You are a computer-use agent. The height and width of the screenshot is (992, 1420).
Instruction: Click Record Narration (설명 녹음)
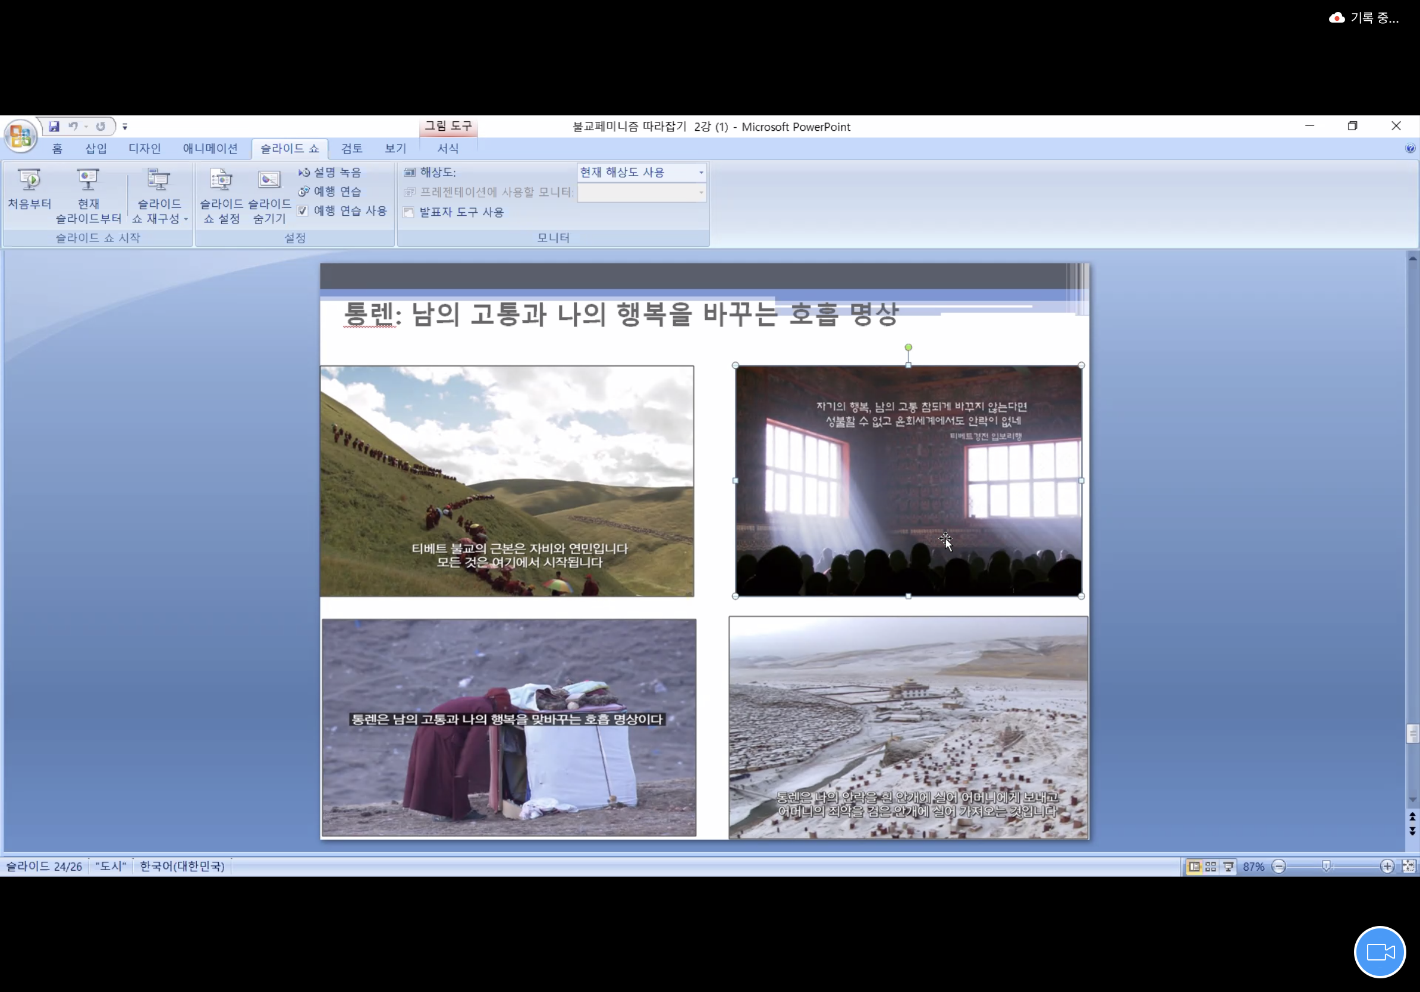329,172
